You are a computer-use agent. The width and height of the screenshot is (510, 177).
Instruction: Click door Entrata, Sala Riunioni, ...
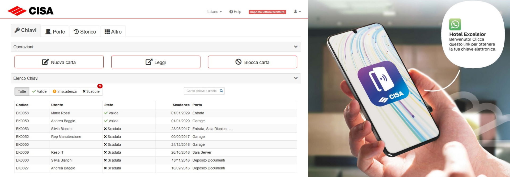(x=212, y=129)
